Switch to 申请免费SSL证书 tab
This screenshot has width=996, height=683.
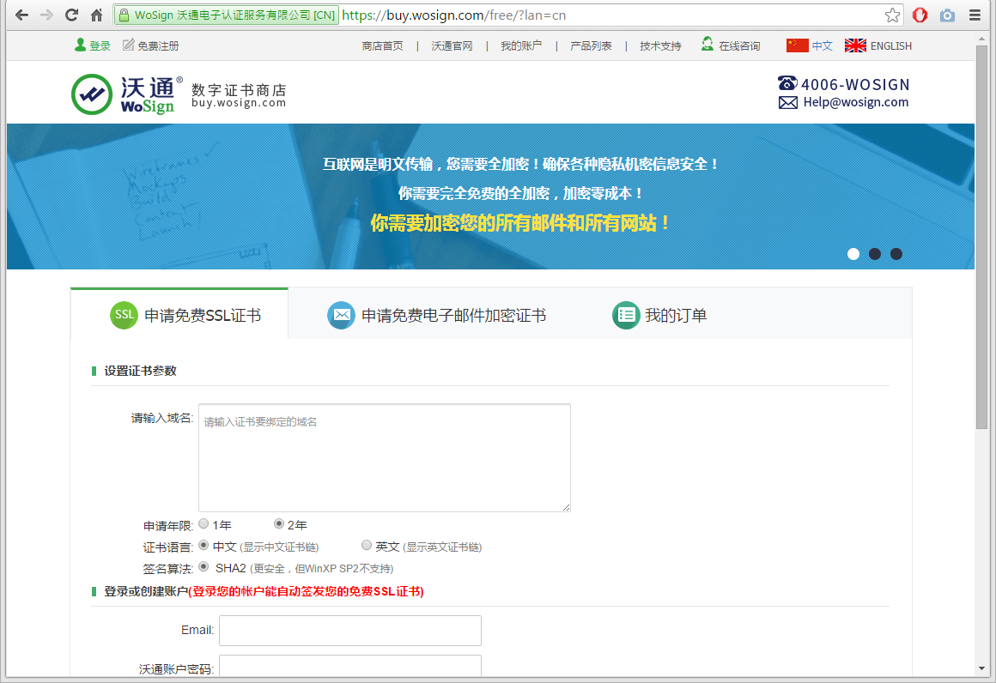(179, 314)
